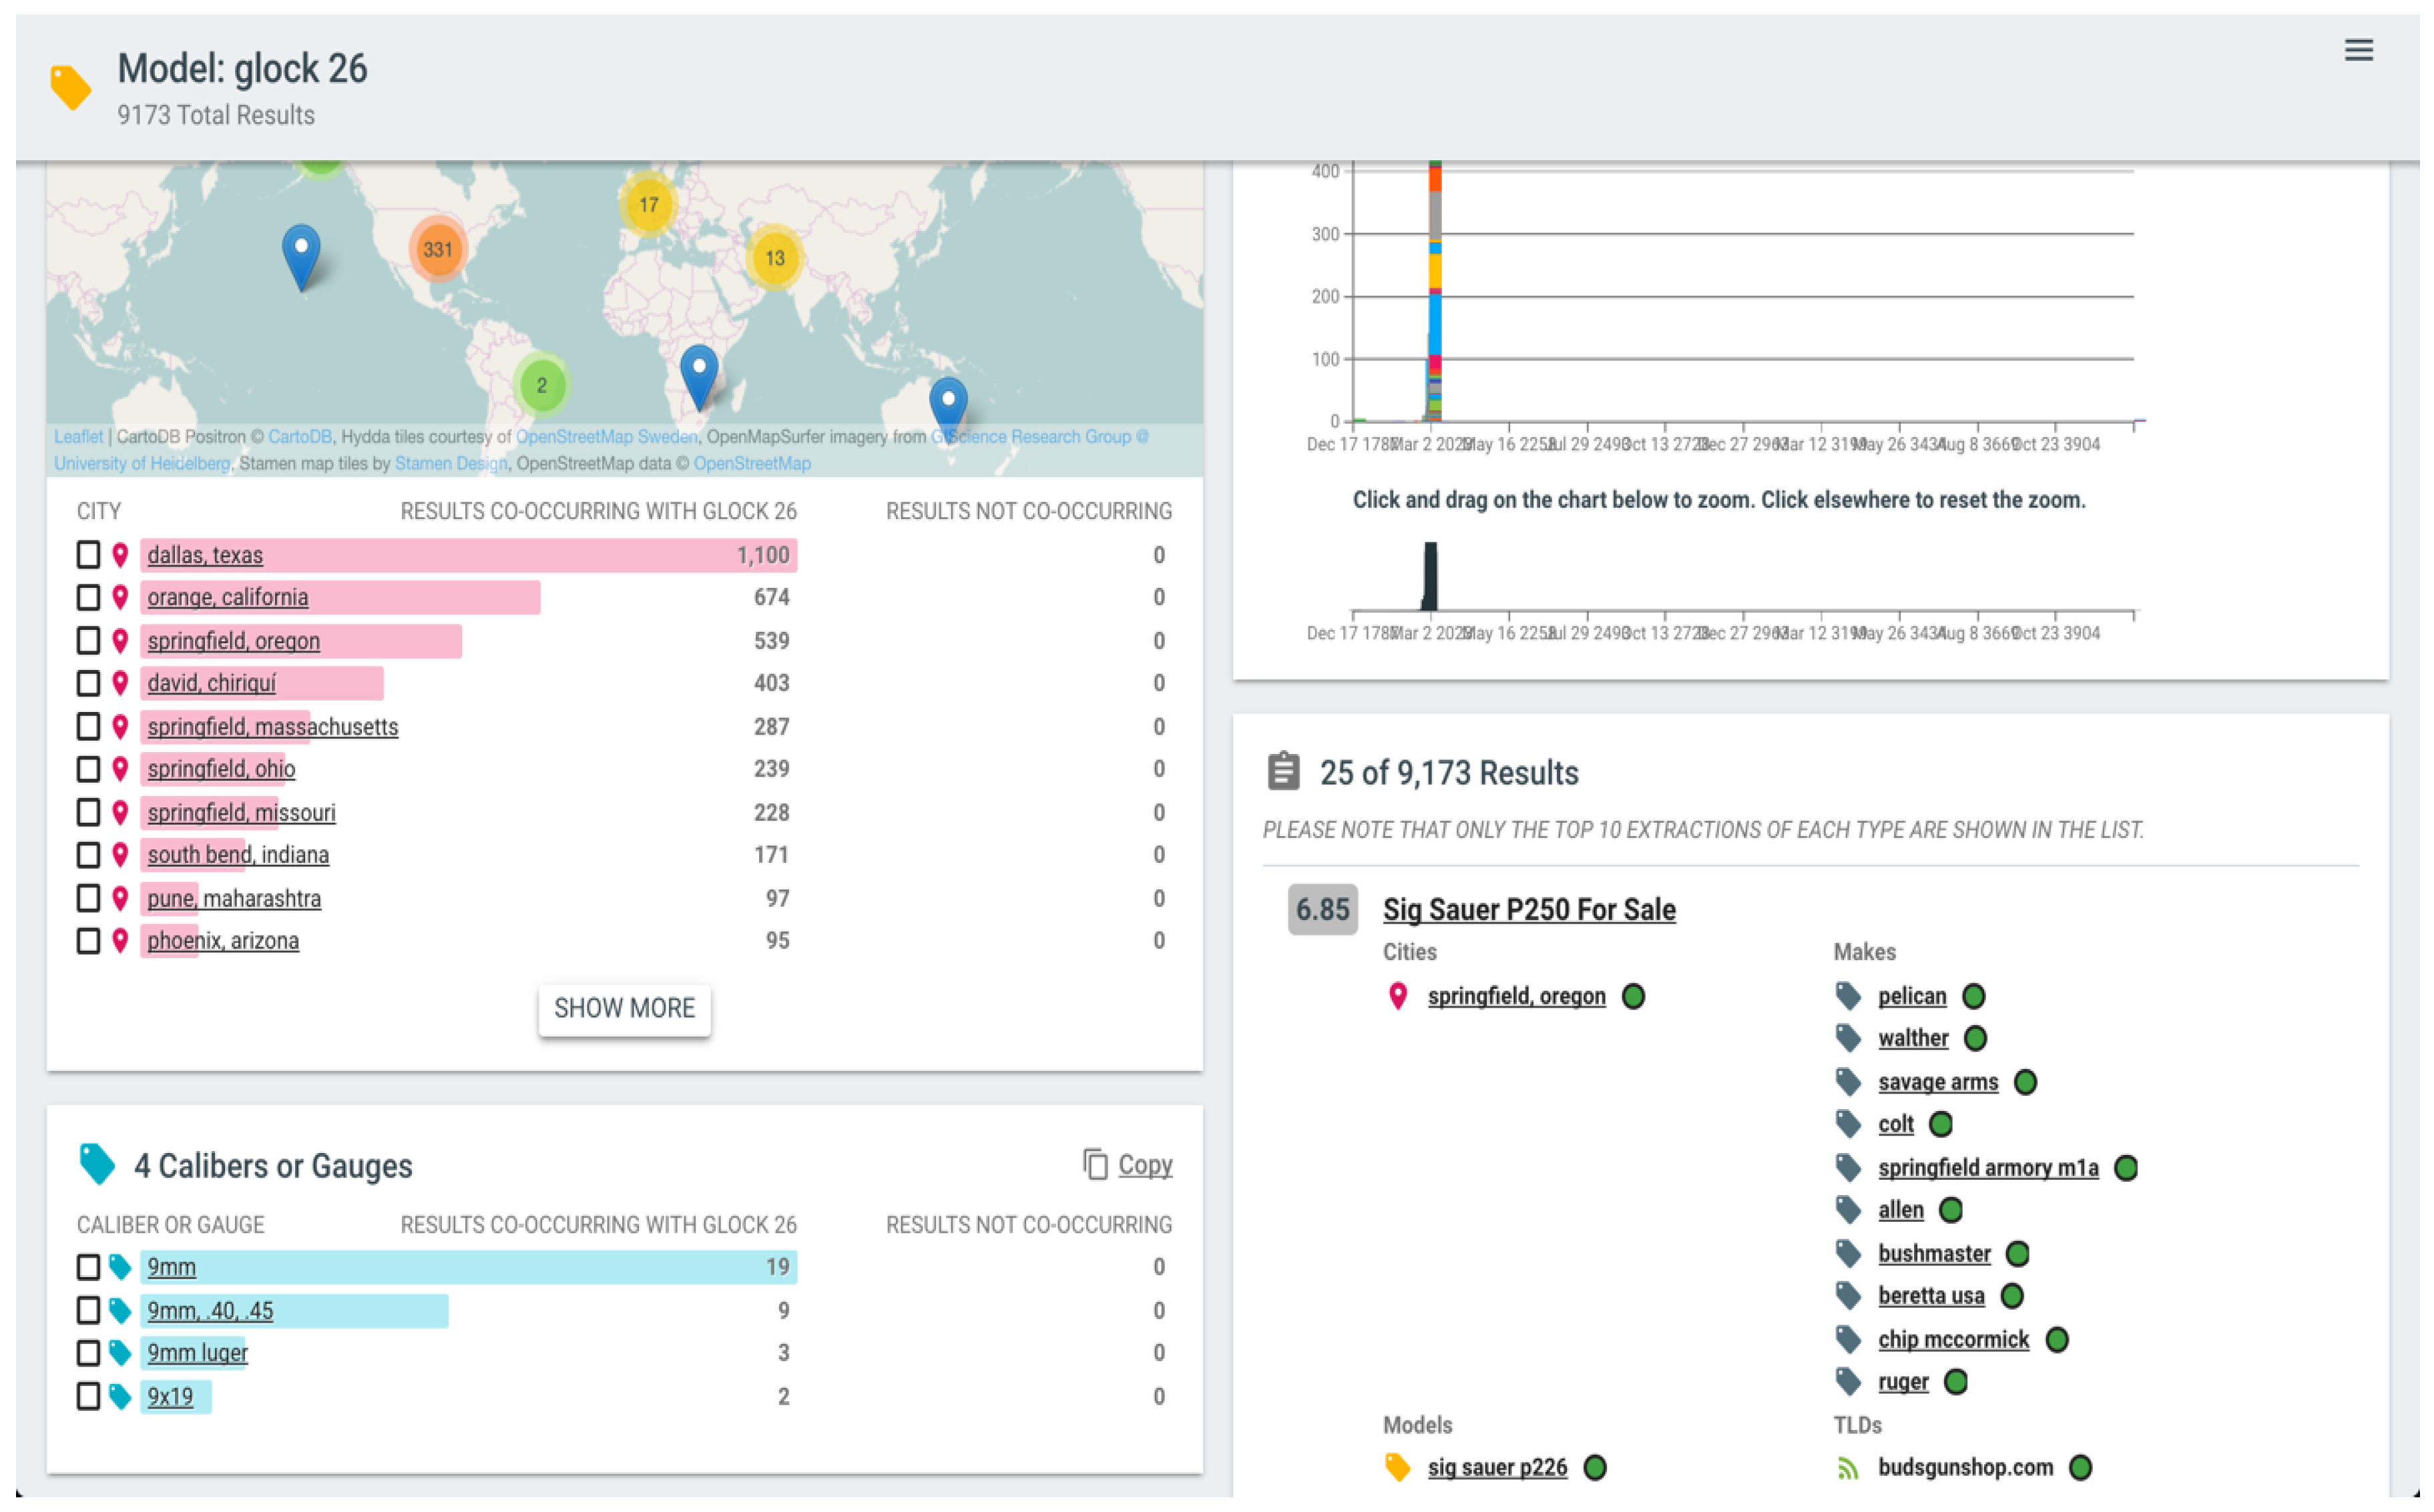Click the pink pin icon for dallas, texas
The image size is (2434, 1512).
pos(120,555)
